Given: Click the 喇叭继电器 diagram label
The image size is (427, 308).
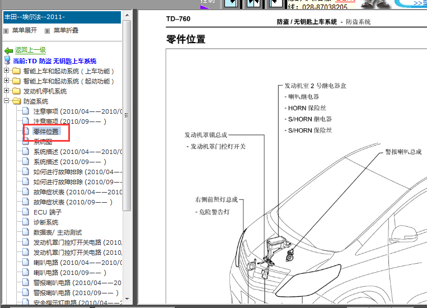Looking at the screenshot, I should pyautogui.click(x=303, y=97).
